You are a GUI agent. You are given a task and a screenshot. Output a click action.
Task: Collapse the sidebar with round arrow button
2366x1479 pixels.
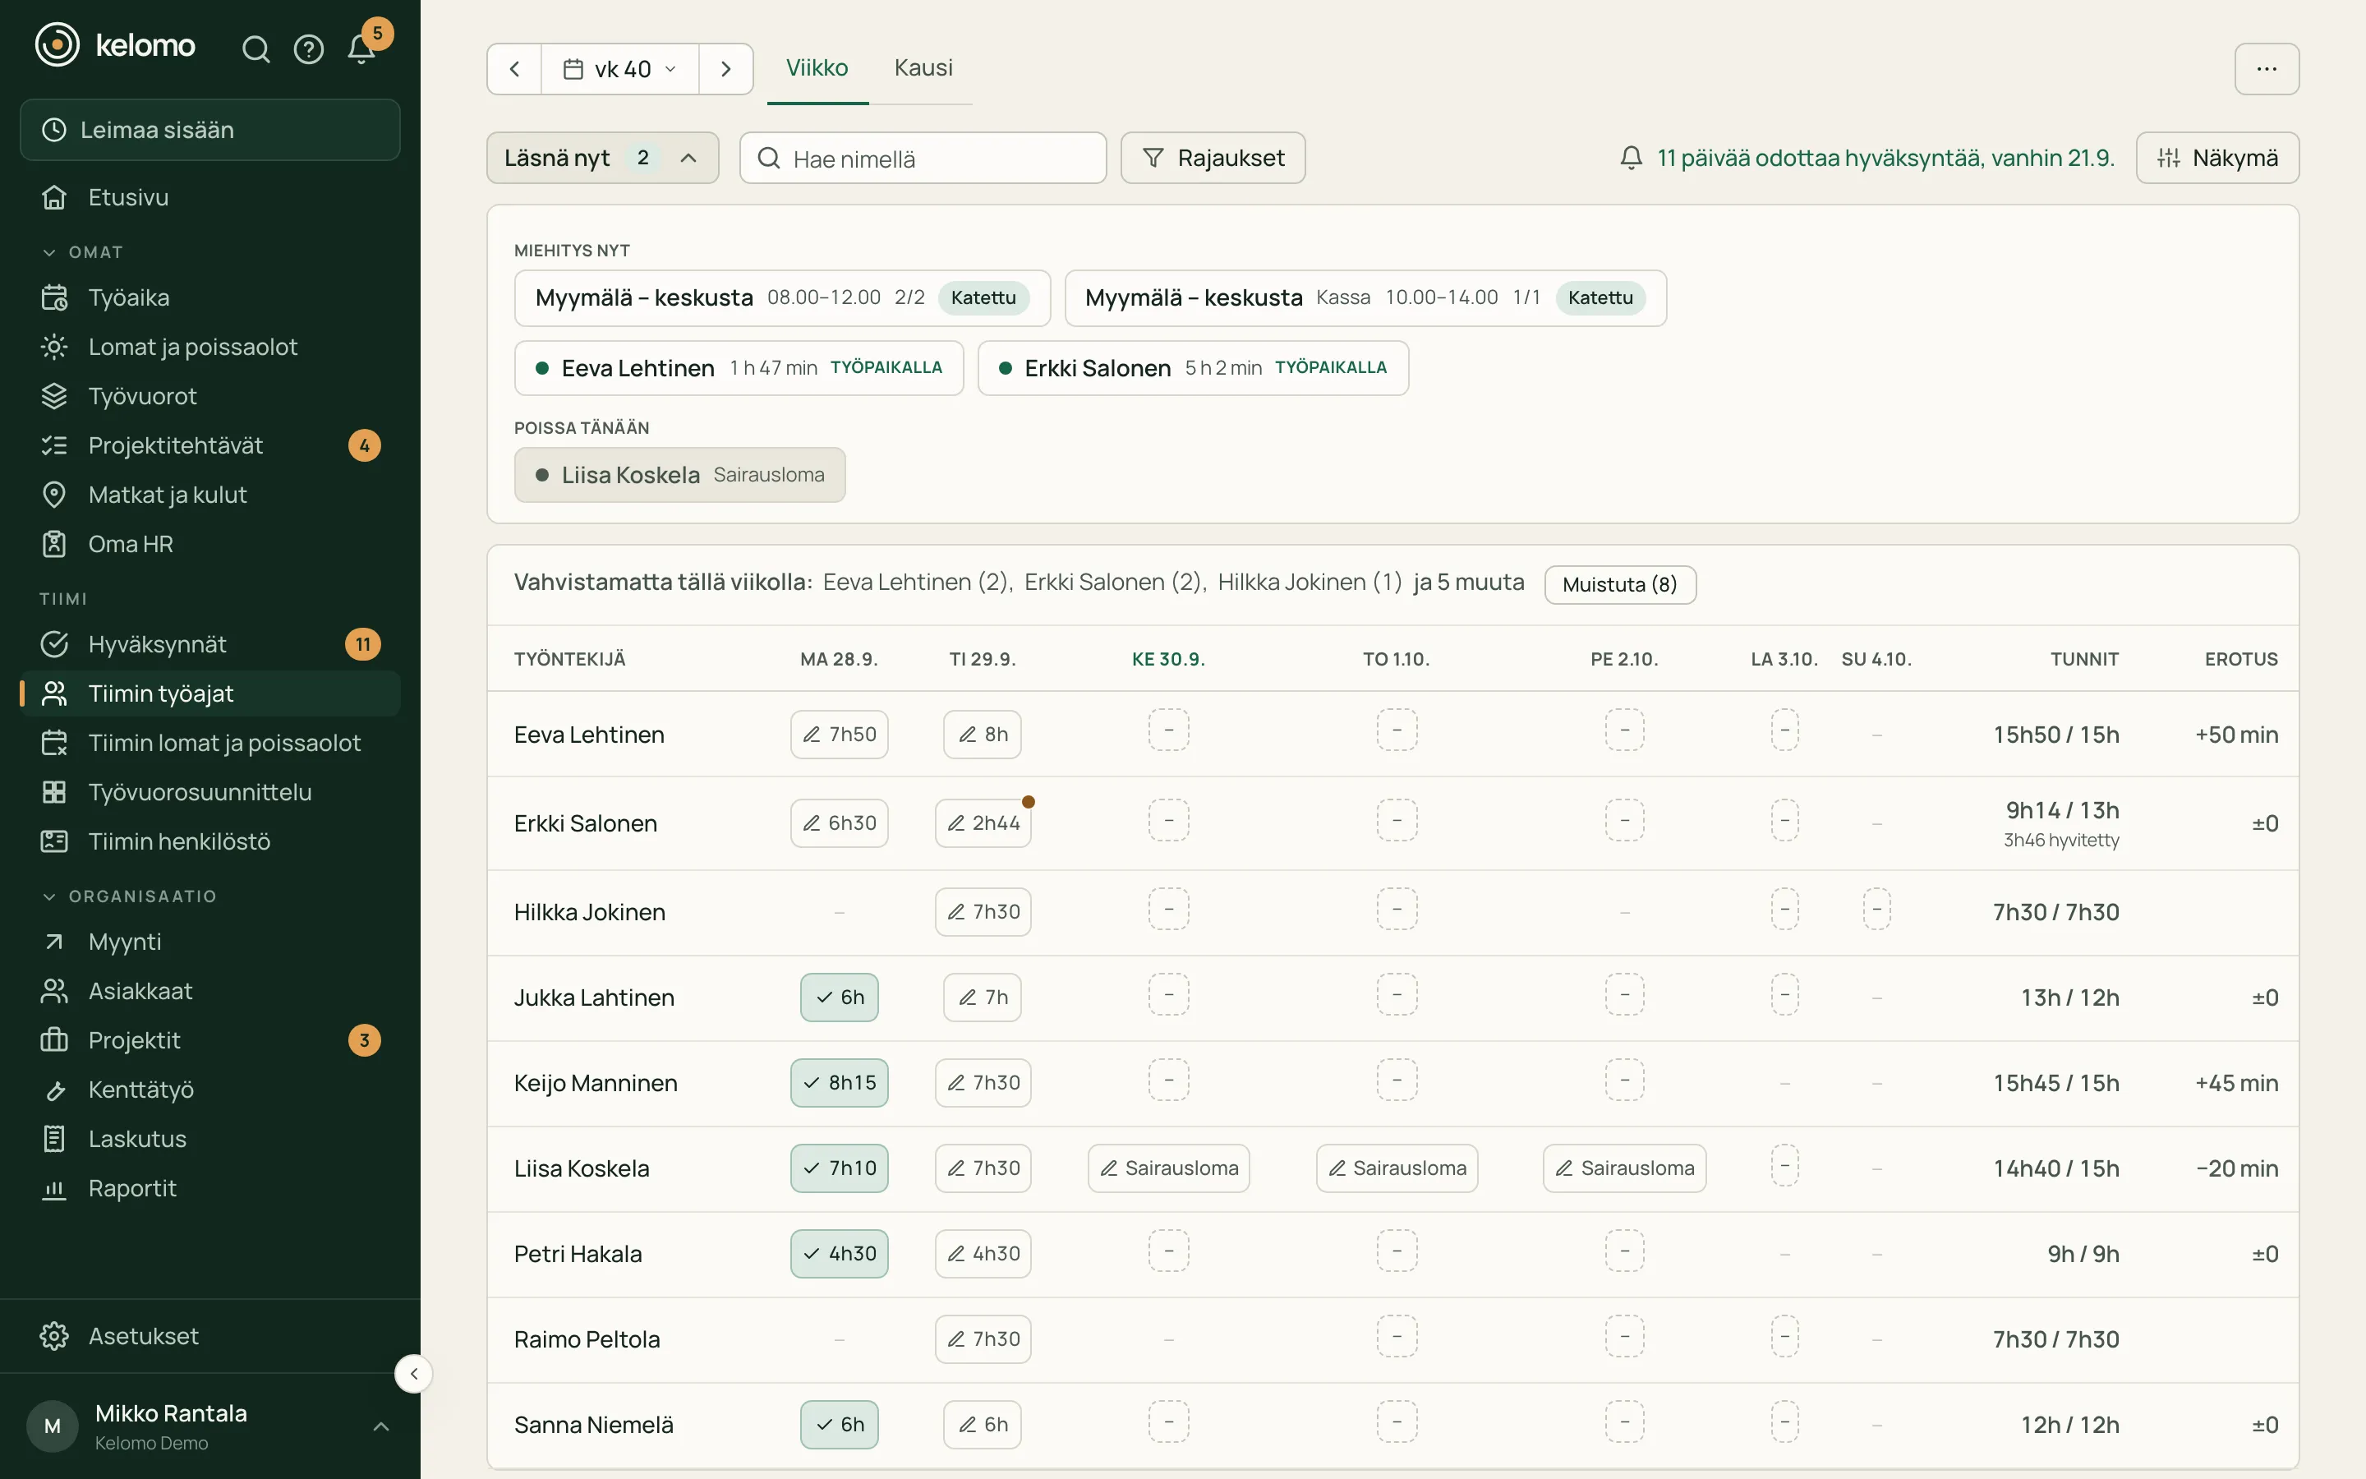pyautogui.click(x=413, y=1373)
